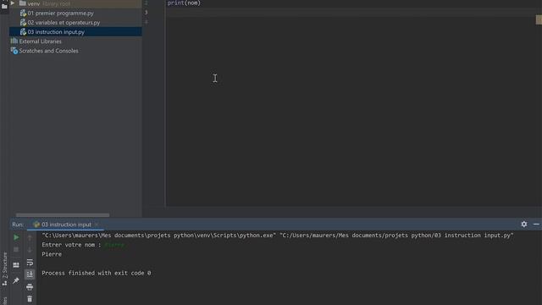Select External Libraries node

point(40,42)
